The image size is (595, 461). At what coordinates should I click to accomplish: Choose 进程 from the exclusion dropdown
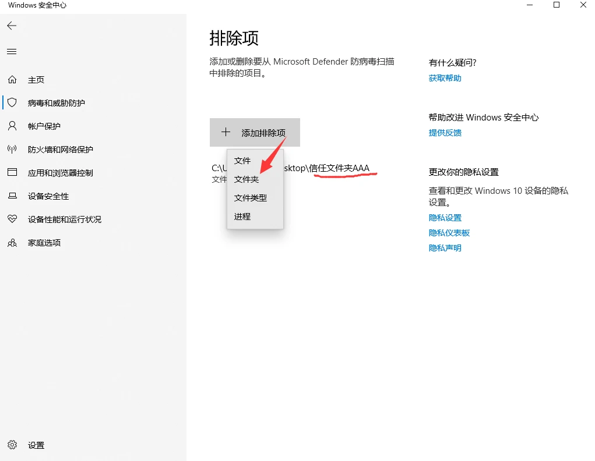255,217
